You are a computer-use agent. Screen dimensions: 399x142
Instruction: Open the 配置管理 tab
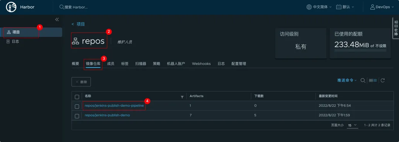239,64
